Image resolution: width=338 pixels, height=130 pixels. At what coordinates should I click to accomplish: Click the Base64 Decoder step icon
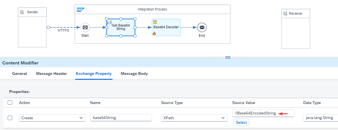tap(155, 22)
